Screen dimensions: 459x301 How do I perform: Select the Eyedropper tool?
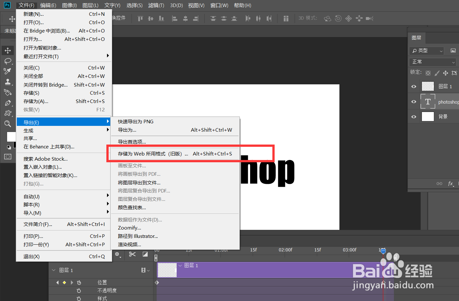(x=8, y=71)
